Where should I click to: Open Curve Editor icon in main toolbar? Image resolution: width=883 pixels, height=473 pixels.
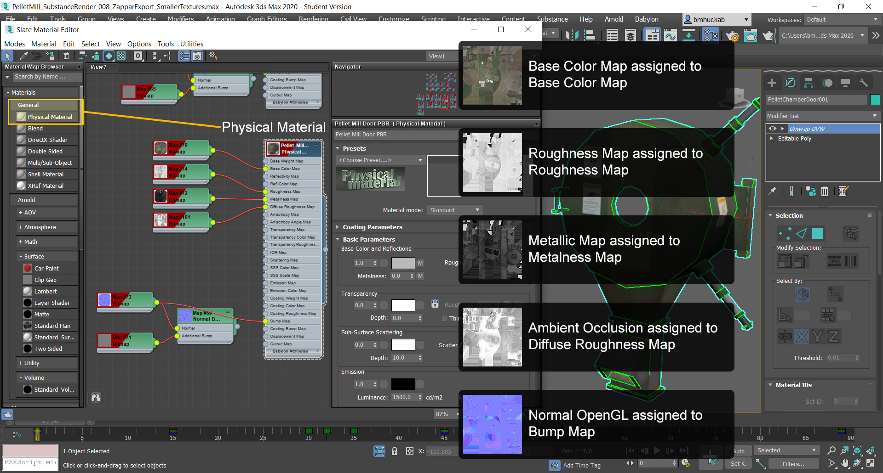pyautogui.click(x=671, y=35)
